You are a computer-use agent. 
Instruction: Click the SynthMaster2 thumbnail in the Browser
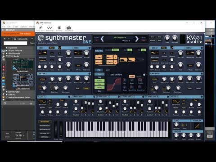23,65
